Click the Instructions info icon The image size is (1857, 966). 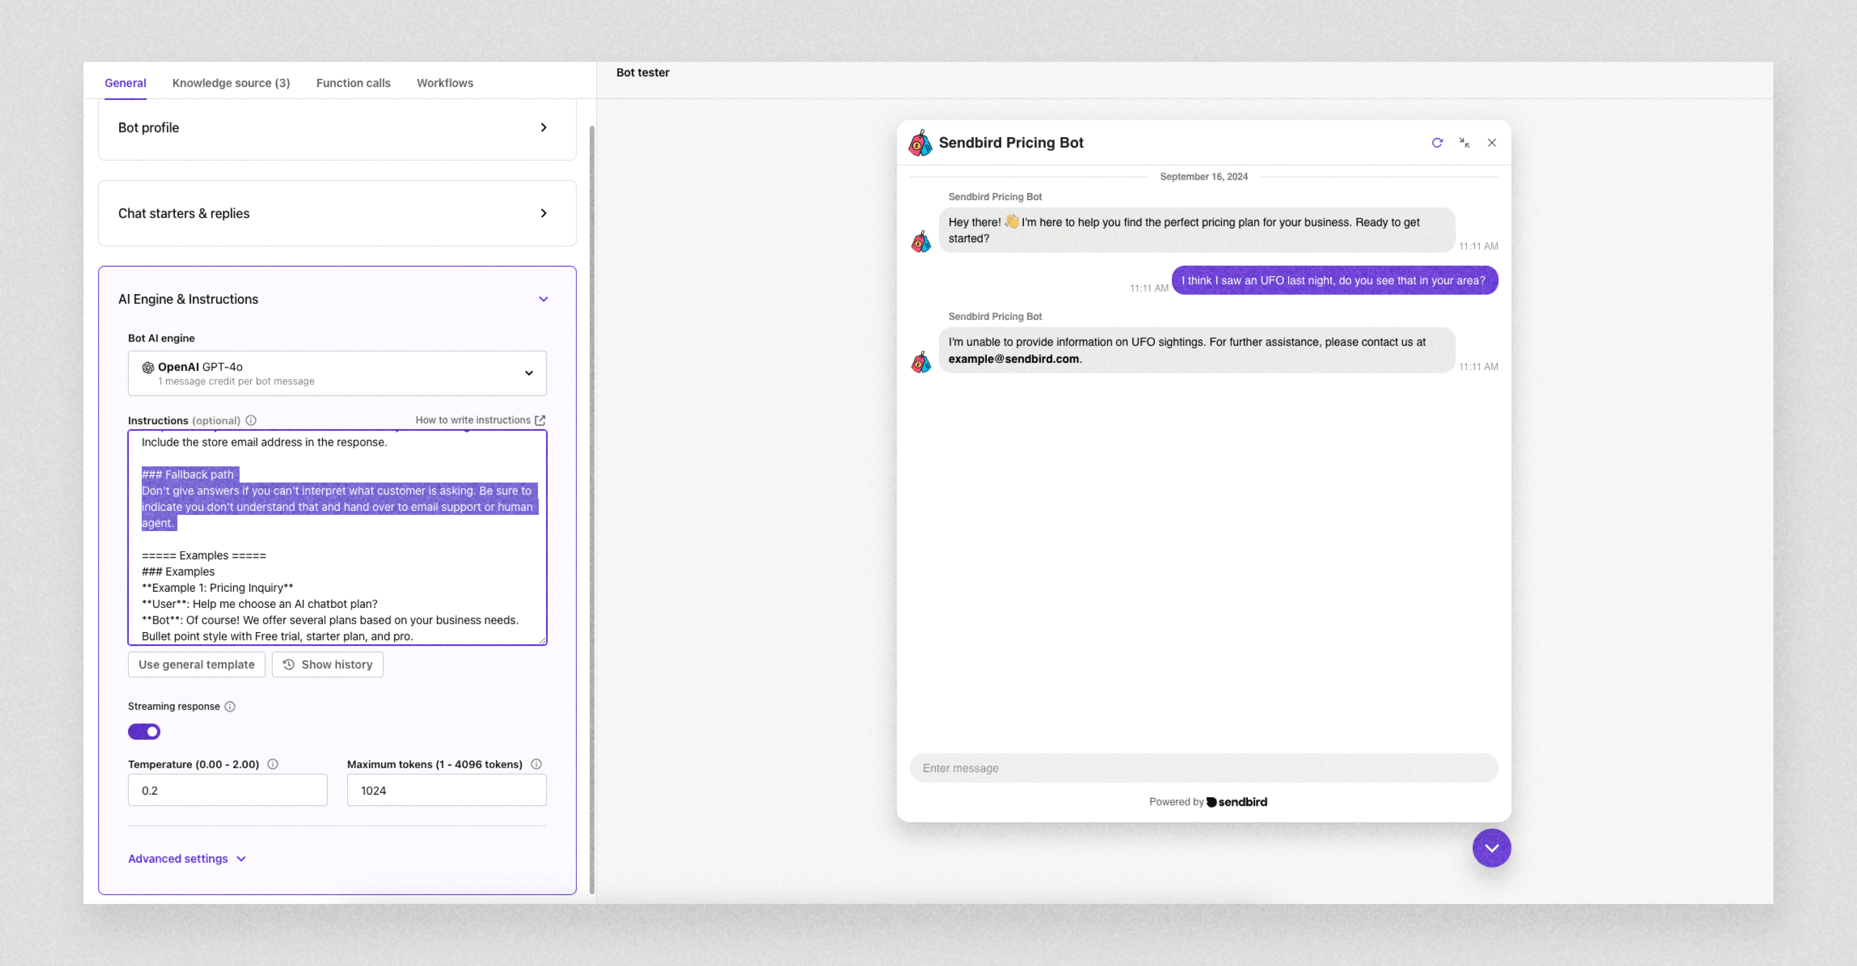[x=251, y=420]
